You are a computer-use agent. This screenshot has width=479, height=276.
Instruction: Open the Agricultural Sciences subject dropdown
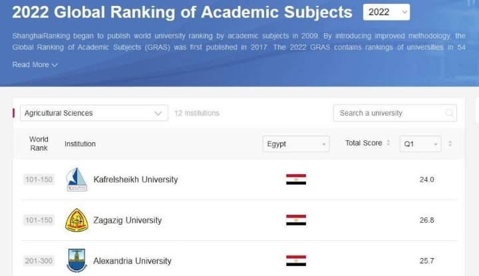94,113
